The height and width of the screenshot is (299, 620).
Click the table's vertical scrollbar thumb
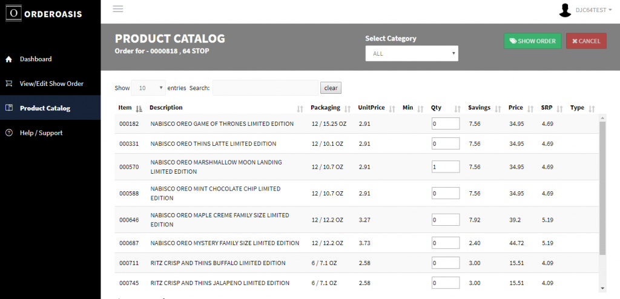pyautogui.click(x=602, y=188)
